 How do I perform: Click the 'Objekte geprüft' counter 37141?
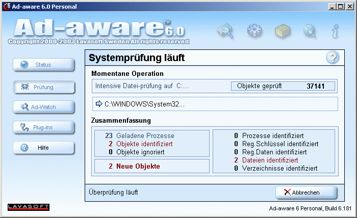(283, 86)
